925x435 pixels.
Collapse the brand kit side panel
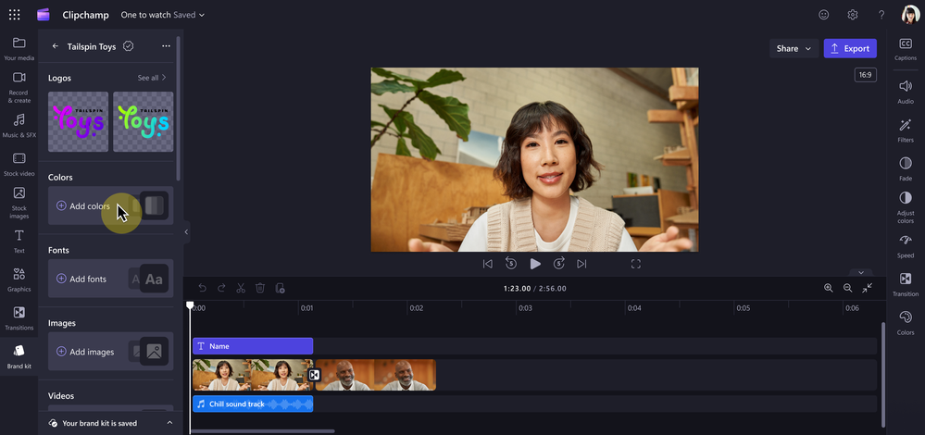[186, 231]
